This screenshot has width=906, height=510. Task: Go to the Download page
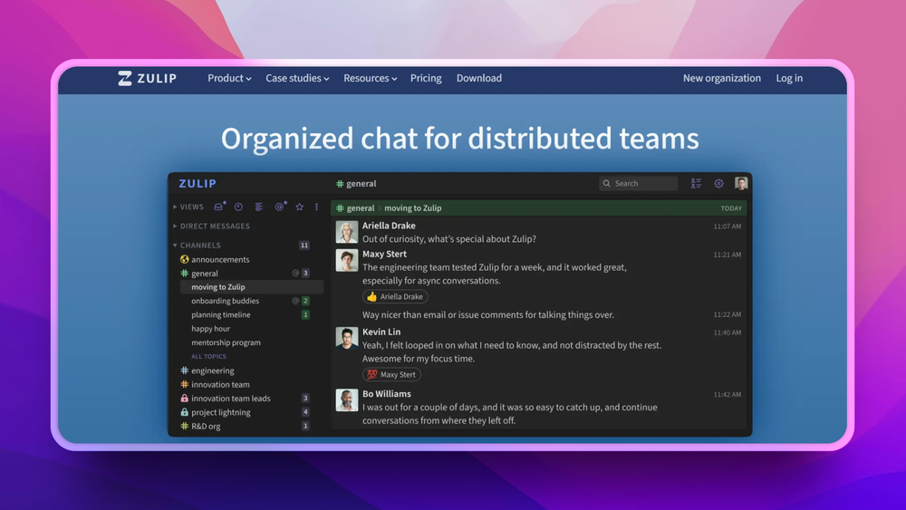[479, 78]
